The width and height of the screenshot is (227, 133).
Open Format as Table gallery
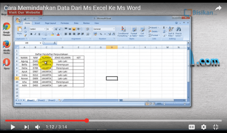pyautogui.click(x=134, y=32)
